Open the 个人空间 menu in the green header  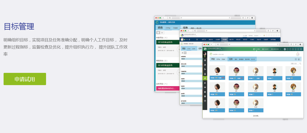point(256,49)
